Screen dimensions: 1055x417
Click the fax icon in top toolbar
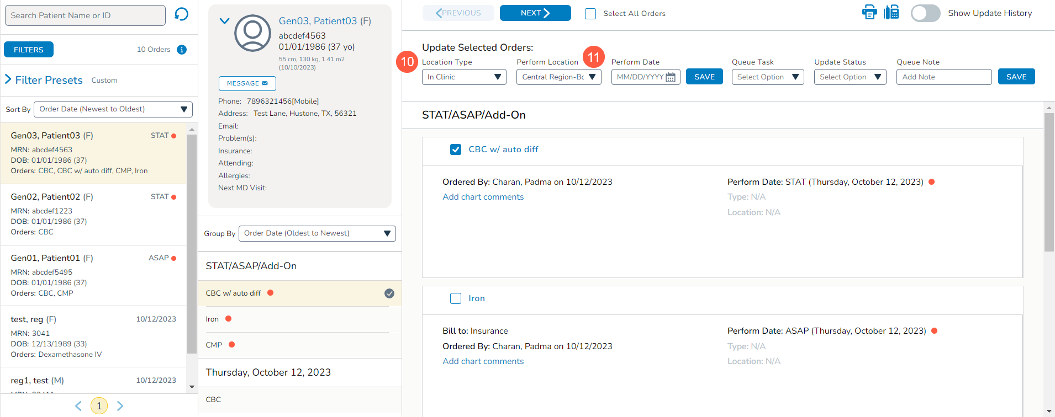tap(891, 13)
